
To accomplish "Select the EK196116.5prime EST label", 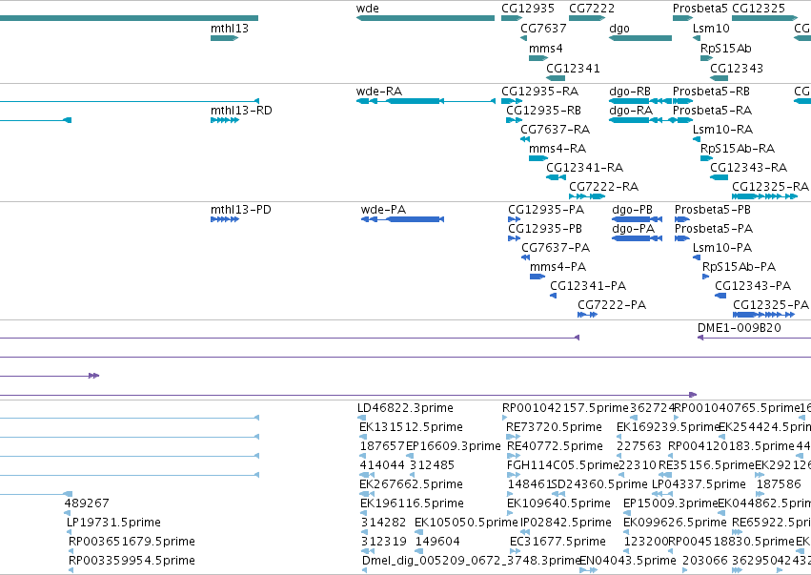I will [413, 503].
